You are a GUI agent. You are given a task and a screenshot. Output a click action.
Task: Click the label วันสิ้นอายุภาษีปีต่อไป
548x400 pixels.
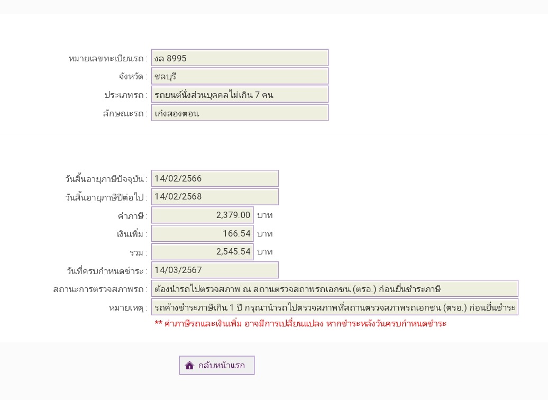tap(106, 197)
